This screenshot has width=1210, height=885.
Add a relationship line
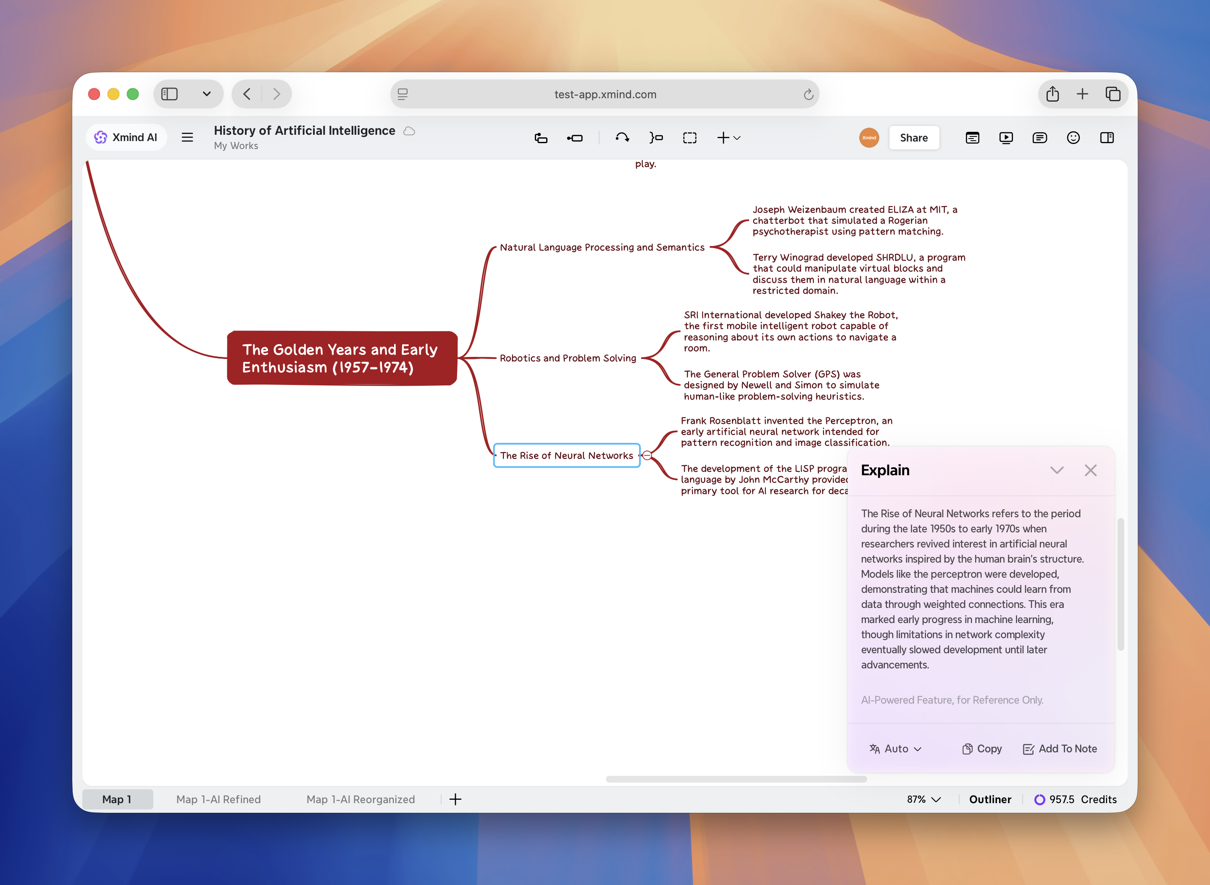pyautogui.click(x=622, y=138)
